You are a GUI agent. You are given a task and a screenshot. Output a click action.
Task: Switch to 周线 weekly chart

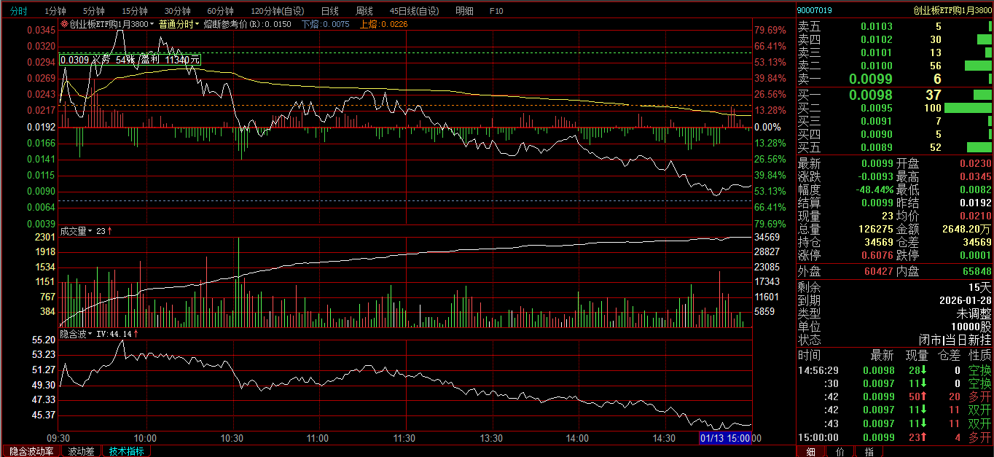tap(364, 11)
